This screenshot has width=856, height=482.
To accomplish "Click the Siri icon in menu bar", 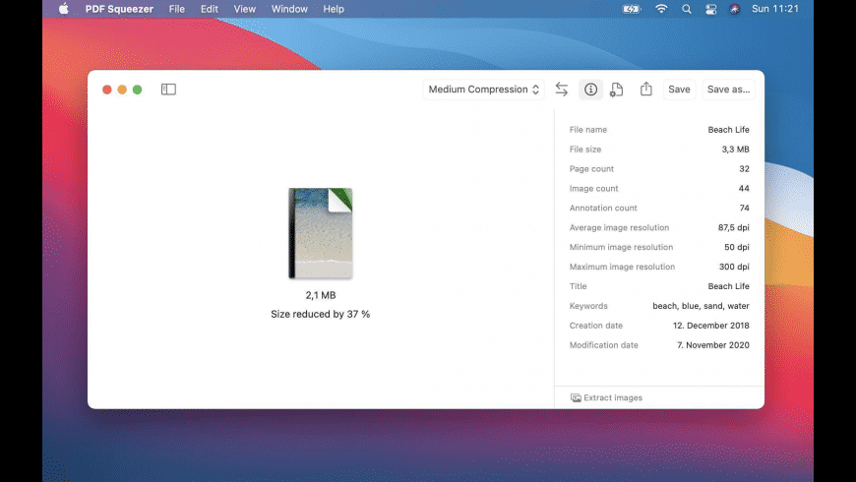I will tap(734, 9).
